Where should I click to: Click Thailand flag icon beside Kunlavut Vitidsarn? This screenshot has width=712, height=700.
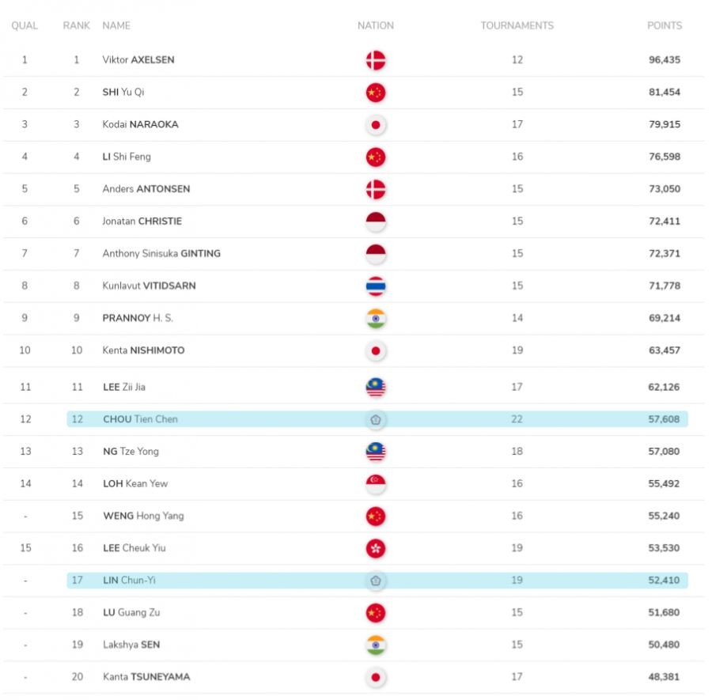tap(375, 286)
